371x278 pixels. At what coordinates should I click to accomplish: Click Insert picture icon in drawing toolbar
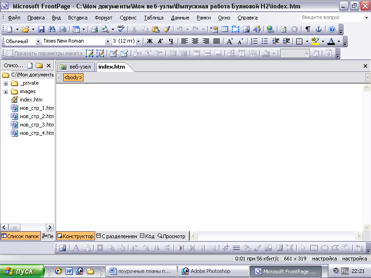pos(63,248)
